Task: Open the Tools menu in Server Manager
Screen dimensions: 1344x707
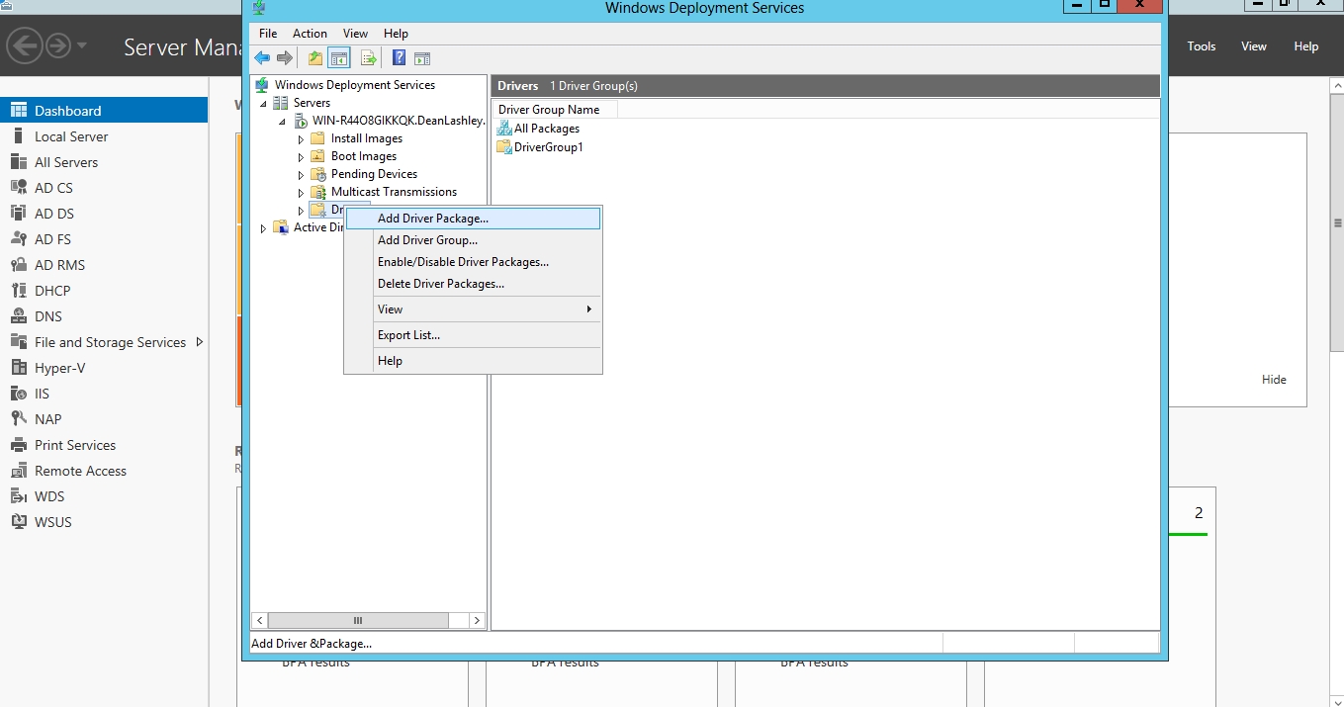Action: [1202, 46]
